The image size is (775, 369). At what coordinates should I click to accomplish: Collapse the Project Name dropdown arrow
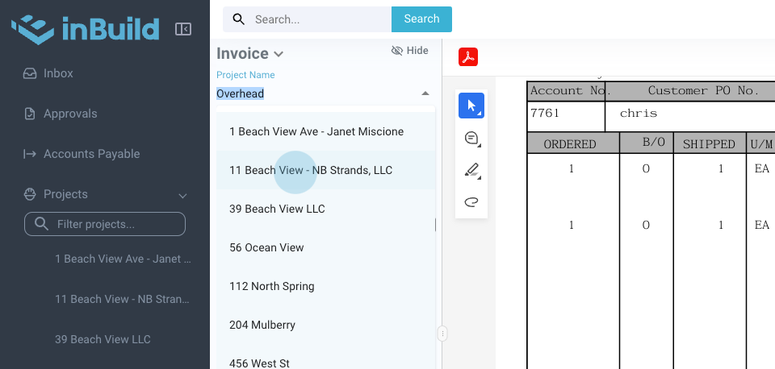(x=425, y=93)
